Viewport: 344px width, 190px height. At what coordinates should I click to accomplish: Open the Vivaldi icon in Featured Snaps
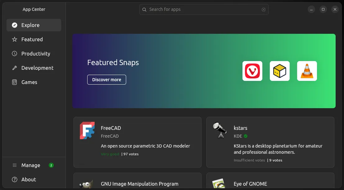point(252,71)
